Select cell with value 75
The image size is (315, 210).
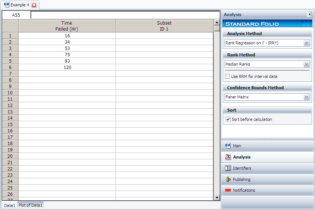tap(67, 54)
